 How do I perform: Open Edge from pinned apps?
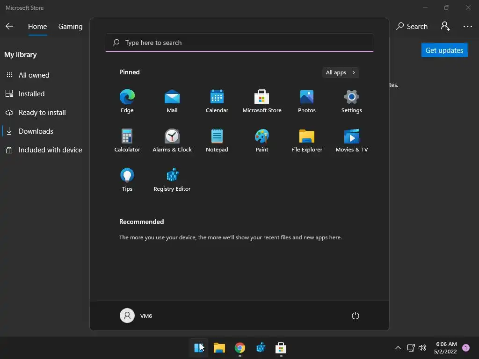click(x=127, y=101)
